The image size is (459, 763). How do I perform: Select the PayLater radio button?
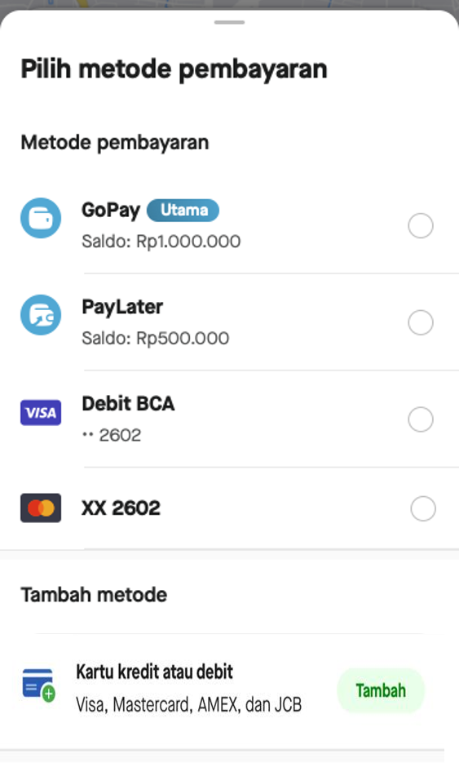tap(421, 322)
